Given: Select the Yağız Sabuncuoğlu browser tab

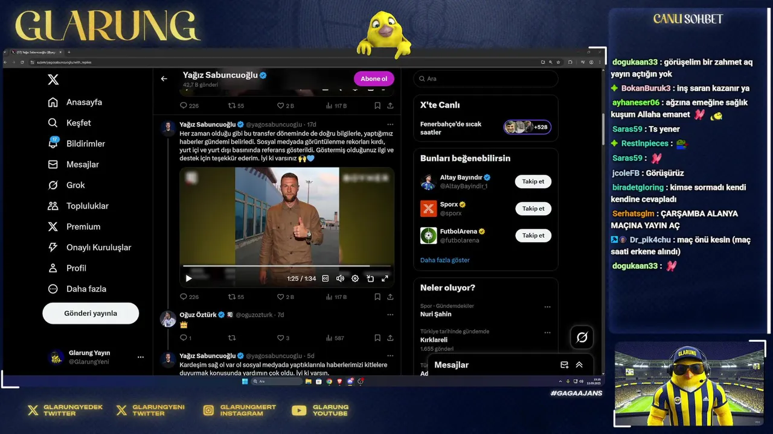Looking at the screenshot, I should [x=36, y=52].
